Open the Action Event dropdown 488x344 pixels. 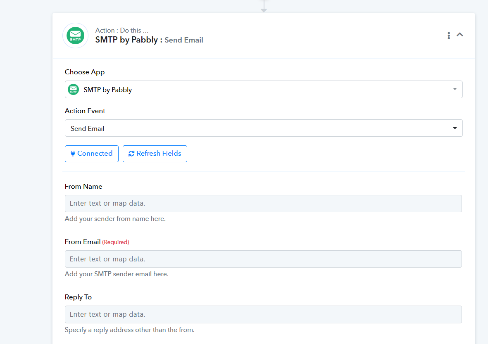point(263,128)
